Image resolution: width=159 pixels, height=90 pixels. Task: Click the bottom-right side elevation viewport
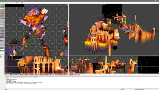pos(114,65)
